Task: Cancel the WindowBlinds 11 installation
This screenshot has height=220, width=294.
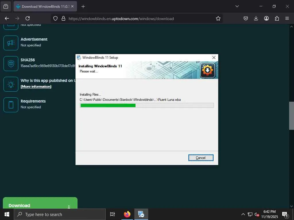Action: point(201,158)
